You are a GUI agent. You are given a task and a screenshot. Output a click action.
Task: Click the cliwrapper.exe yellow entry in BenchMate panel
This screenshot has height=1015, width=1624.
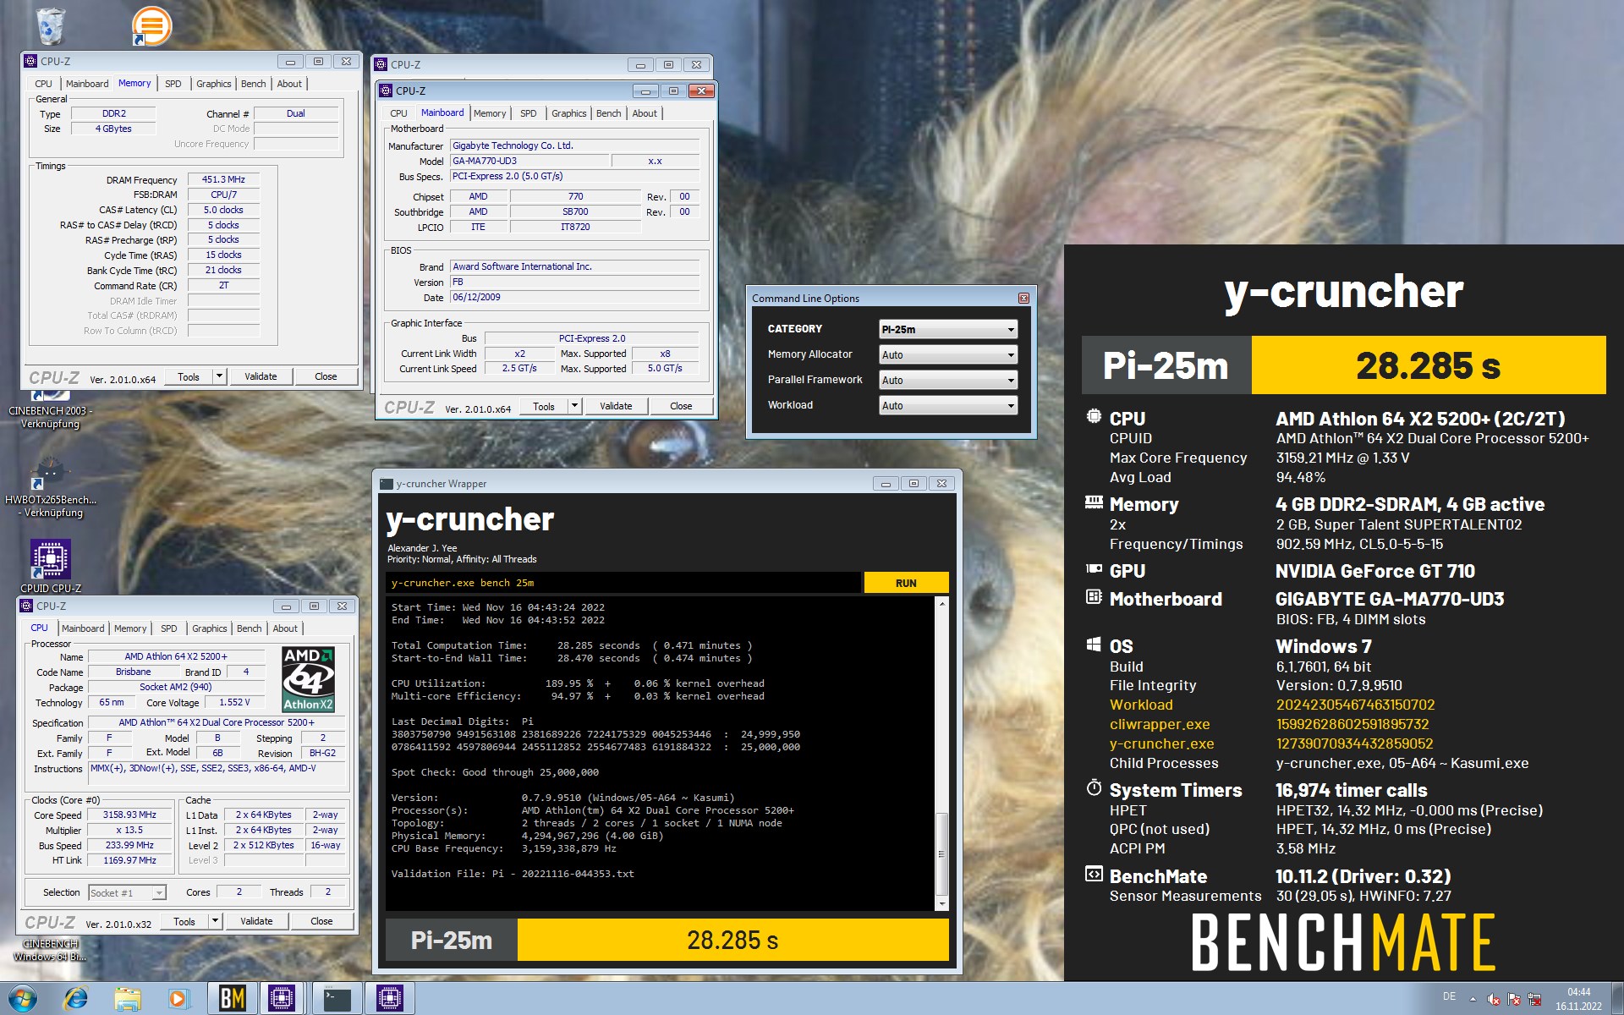coord(1160,724)
